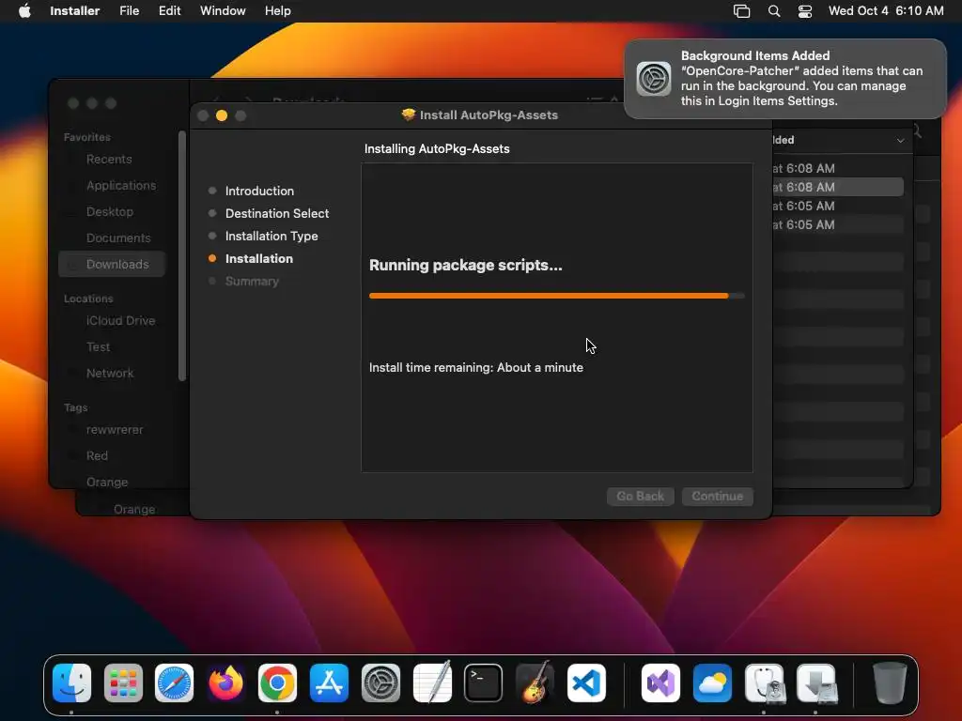Select Introduction step in Installer sidebar
Image resolution: width=962 pixels, height=721 pixels.
pos(259,191)
